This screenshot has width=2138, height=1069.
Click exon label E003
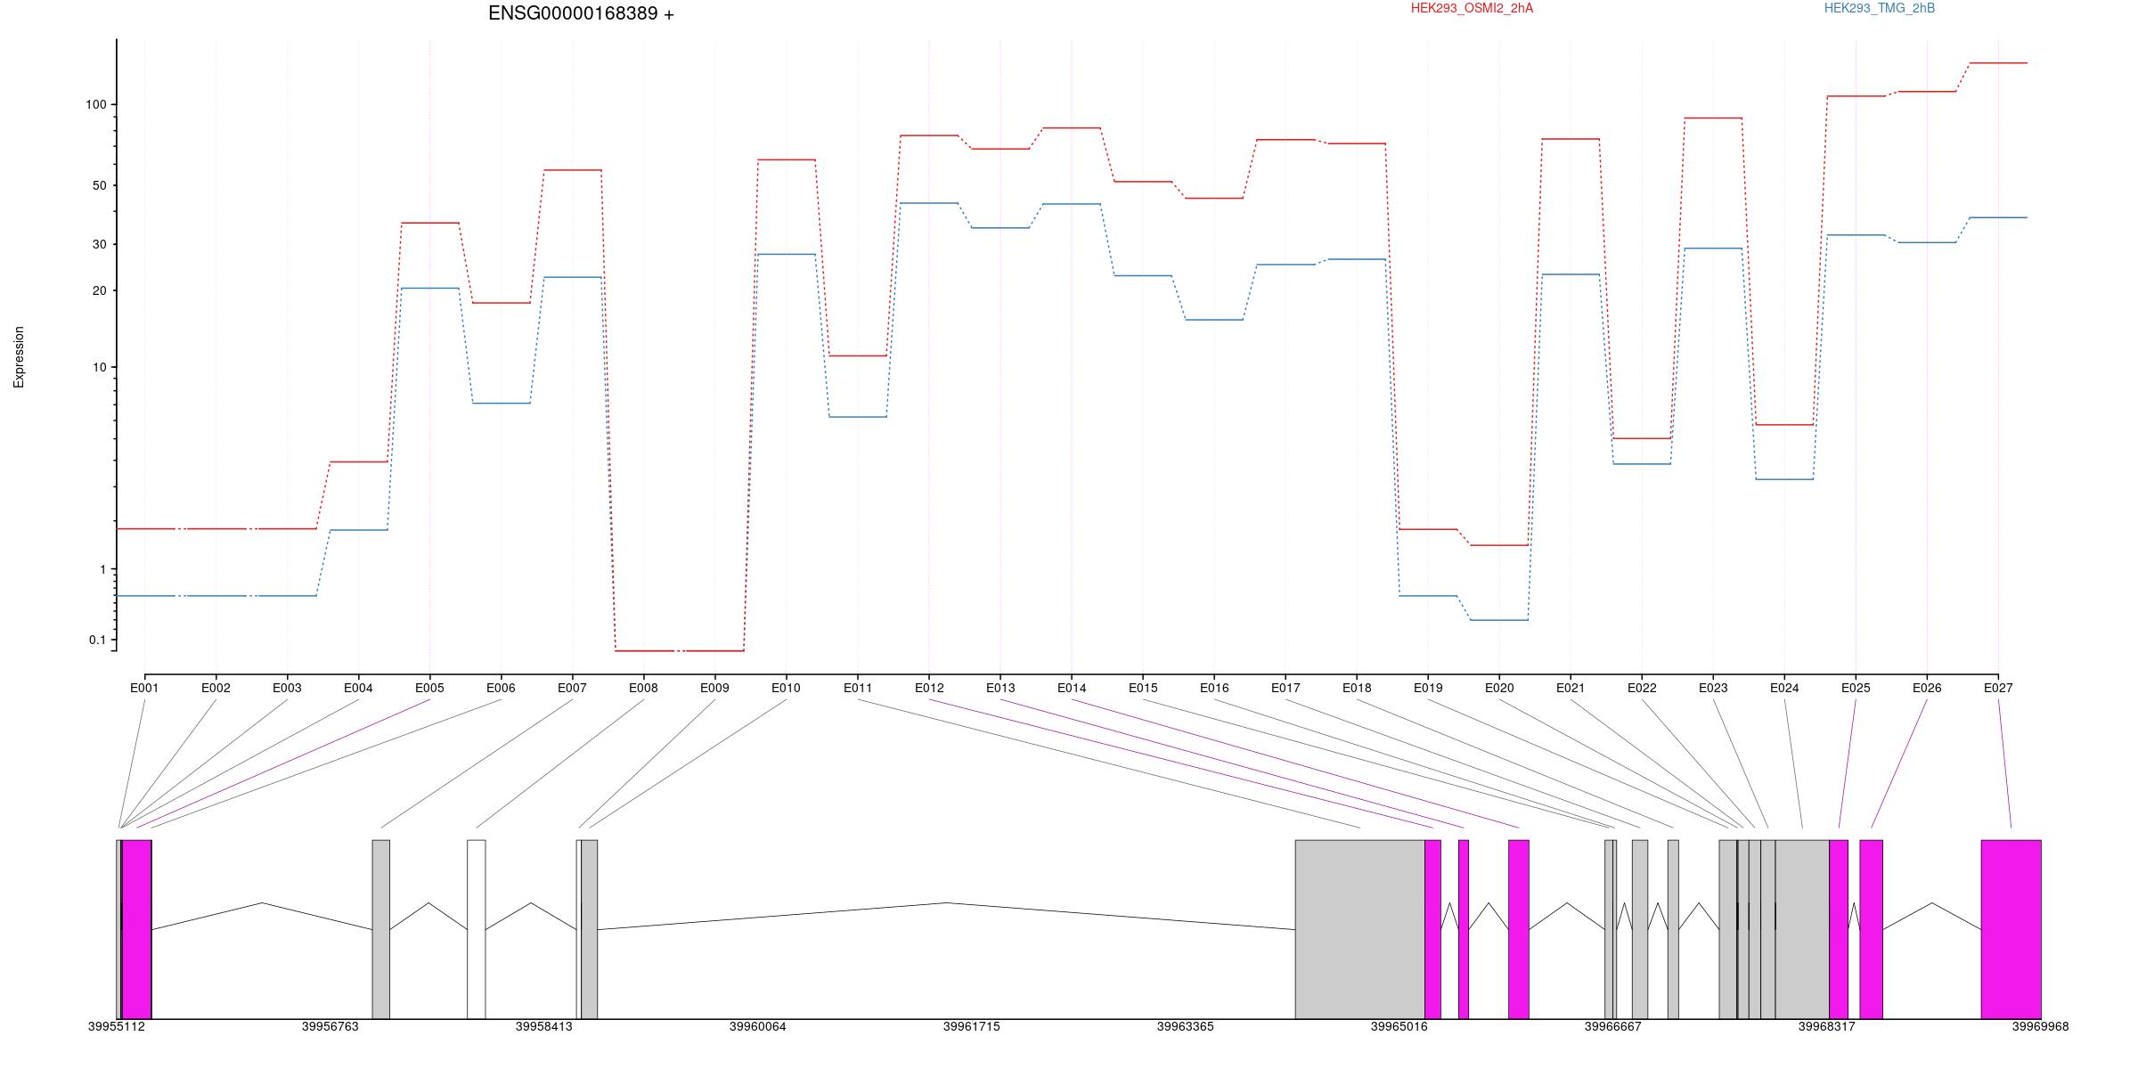coord(287,688)
